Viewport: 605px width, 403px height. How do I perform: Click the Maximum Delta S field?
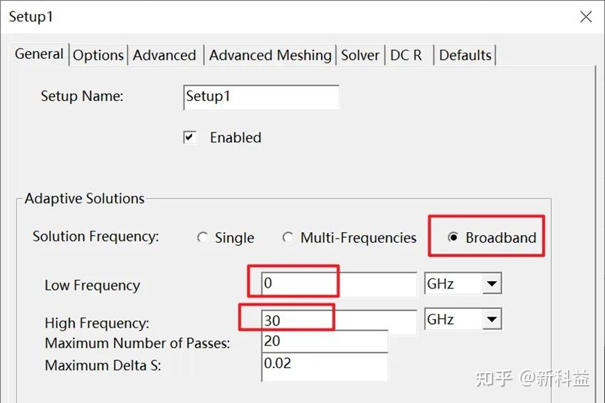[x=325, y=367]
